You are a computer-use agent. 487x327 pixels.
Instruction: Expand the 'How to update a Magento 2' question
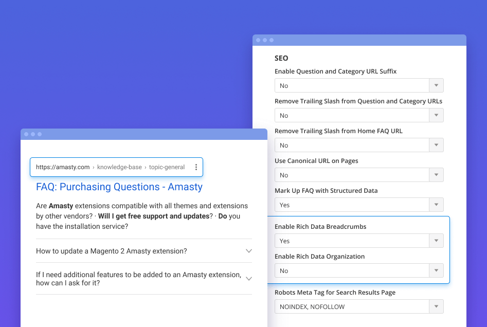pyautogui.click(x=248, y=251)
